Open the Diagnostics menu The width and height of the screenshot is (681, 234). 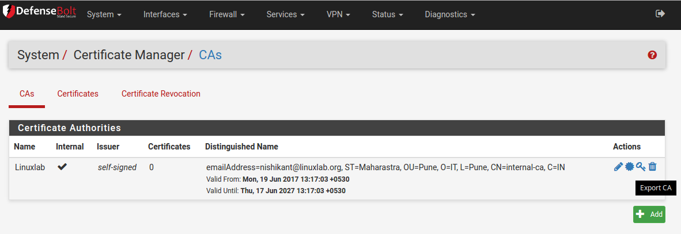(450, 14)
